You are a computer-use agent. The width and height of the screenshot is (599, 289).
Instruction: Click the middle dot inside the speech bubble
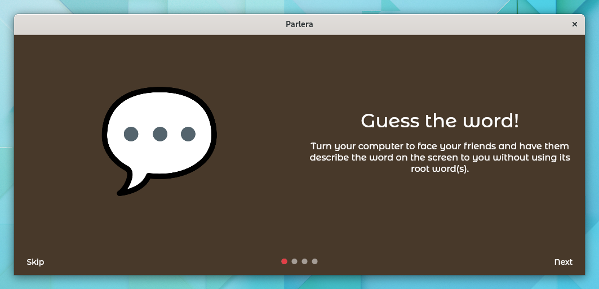point(159,134)
